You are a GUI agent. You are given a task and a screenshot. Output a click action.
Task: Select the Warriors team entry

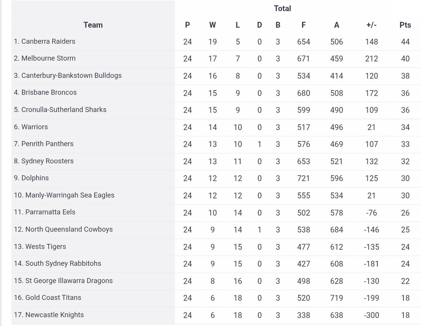click(x=34, y=127)
